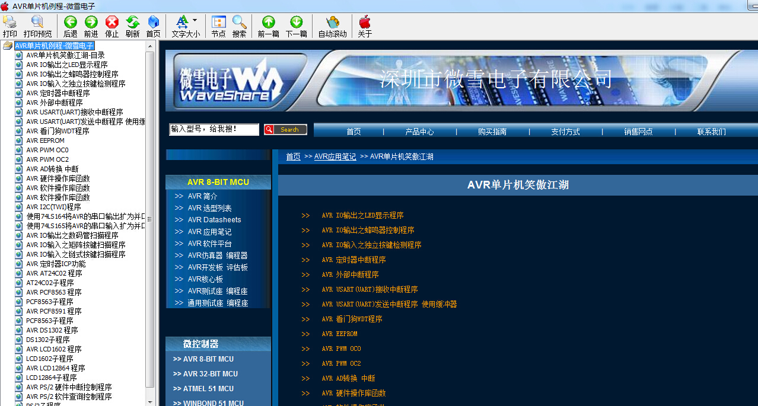
Task: Enable 自动滚动 auto scroll
Action: pyautogui.click(x=333, y=22)
